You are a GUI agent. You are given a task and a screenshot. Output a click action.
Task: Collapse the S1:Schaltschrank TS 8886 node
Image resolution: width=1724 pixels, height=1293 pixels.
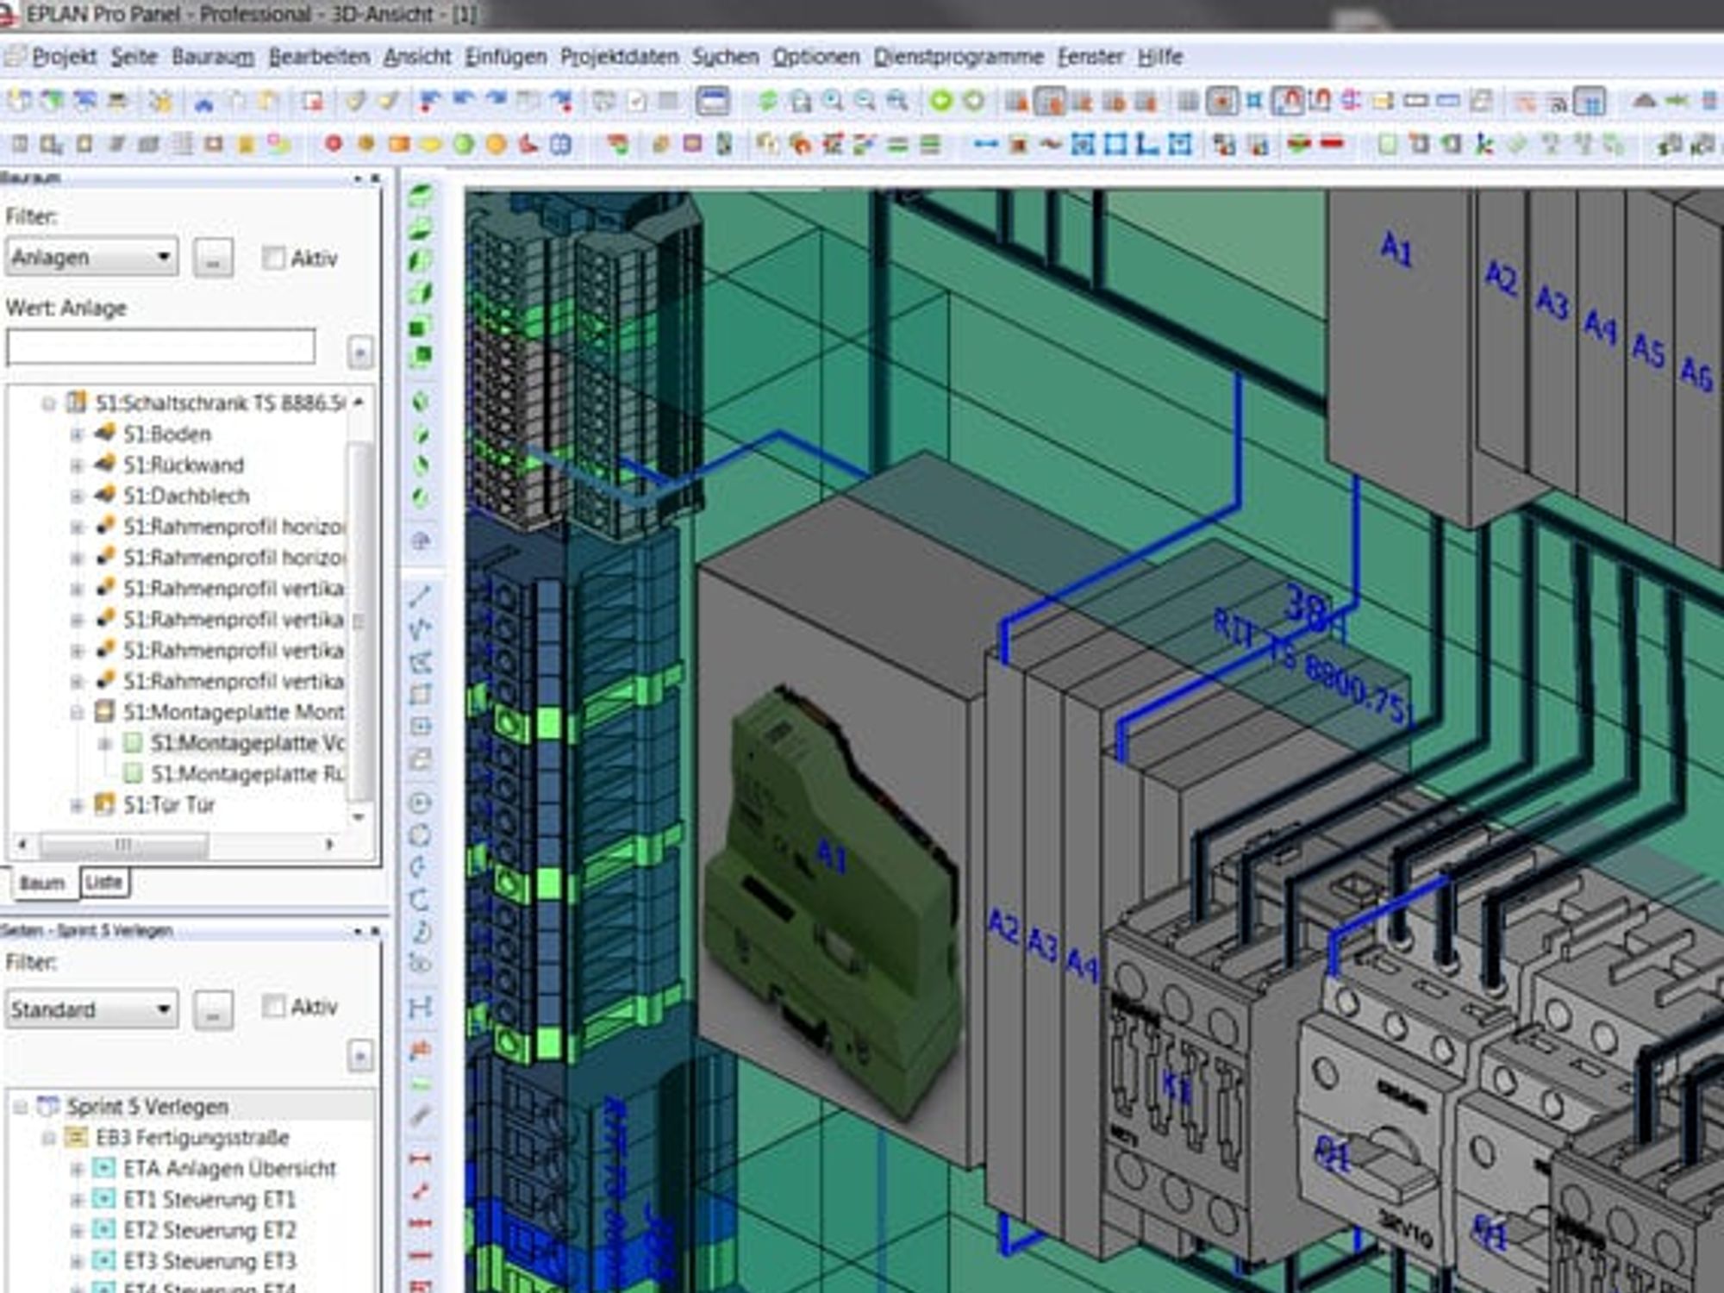48,403
